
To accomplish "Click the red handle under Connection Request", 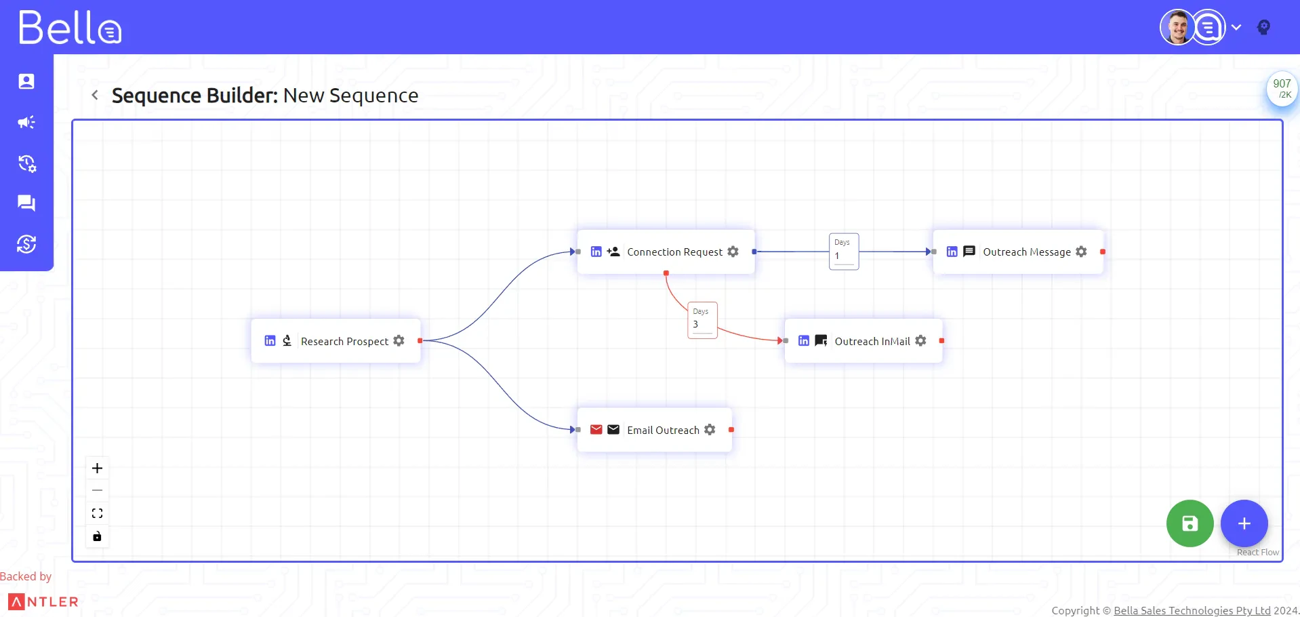I will [666, 273].
